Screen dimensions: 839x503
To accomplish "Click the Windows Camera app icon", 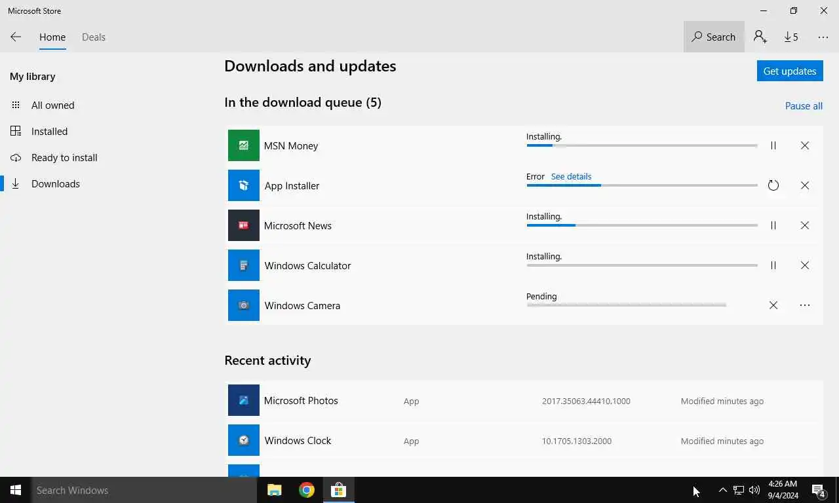I will coord(244,305).
